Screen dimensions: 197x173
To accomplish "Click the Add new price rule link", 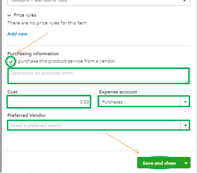I will point(17,34).
